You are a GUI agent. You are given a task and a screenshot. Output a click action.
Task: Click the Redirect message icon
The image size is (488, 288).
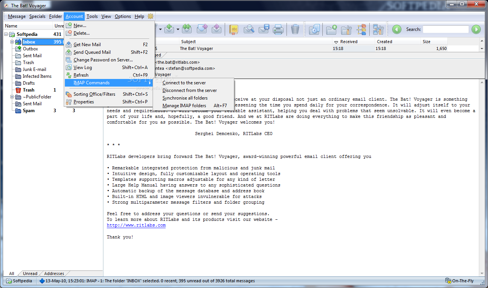(x=217, y=29)
